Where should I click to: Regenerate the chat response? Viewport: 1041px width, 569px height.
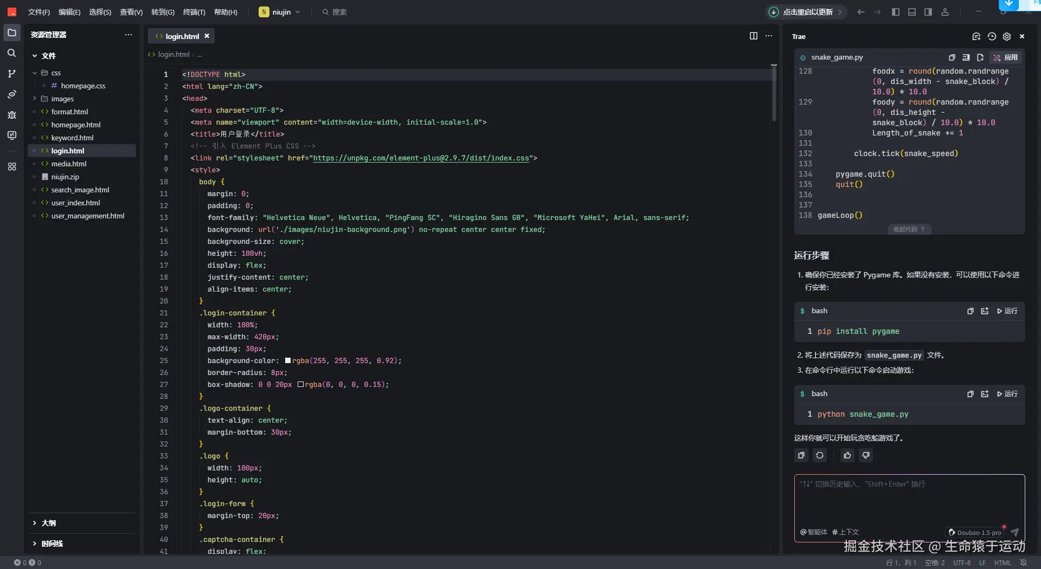tap(820, 455)
